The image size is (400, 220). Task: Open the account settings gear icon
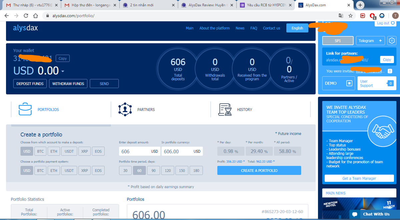392,41
